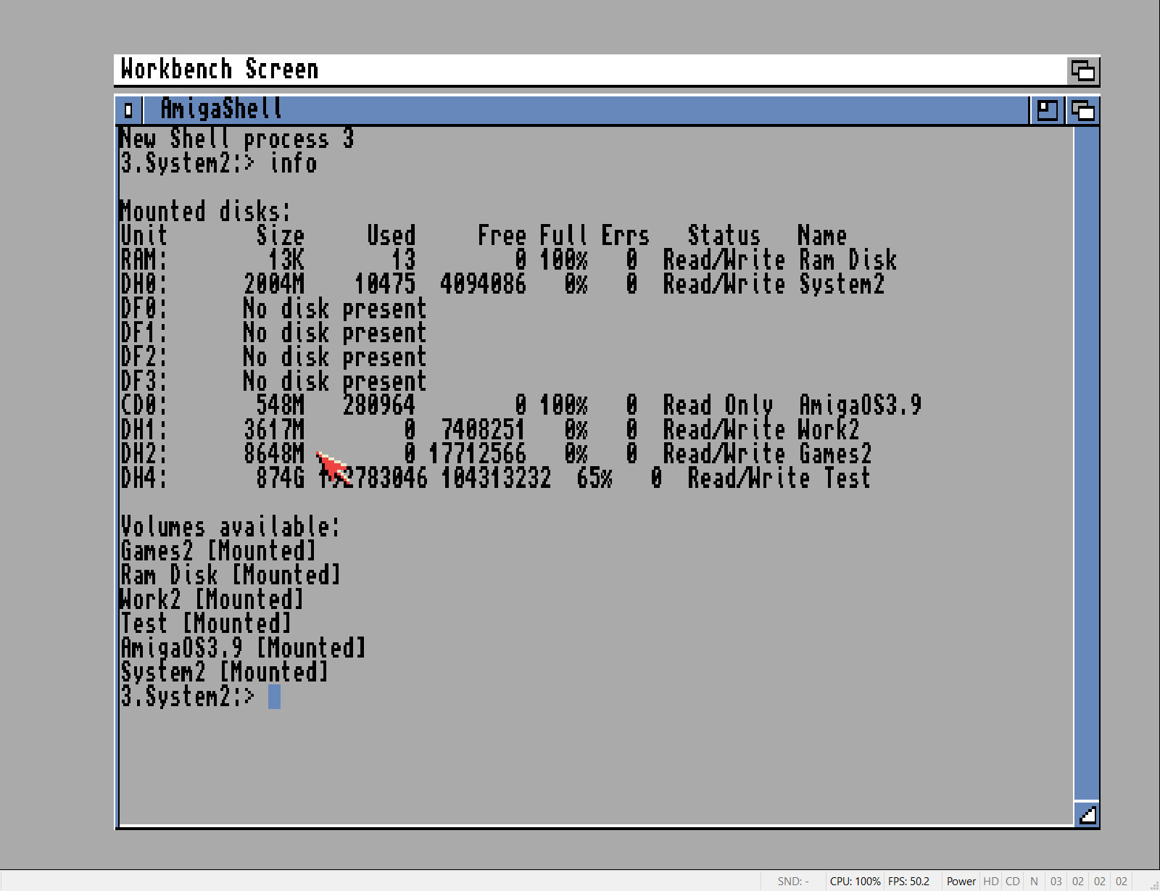Click the 'DH0:' unit entry
1160x891 pixels.
(144, 284)
